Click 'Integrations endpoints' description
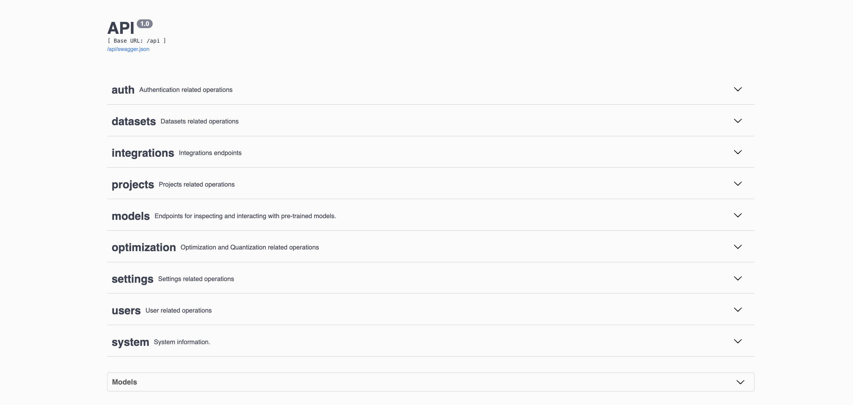The image size is (853, 405). 210,153
